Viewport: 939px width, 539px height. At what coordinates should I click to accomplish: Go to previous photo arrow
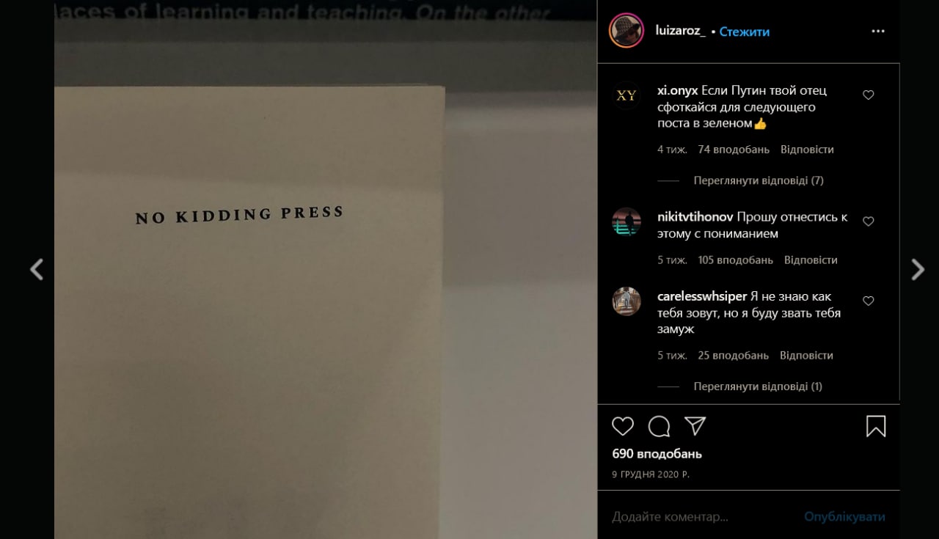click(x=37, y=270)
